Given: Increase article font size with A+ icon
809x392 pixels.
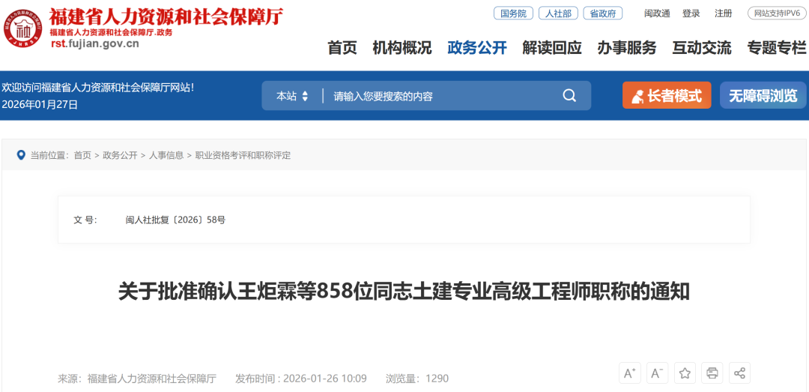Looking at the screenshot, I should pyautogui.click(x=630, y=373).
